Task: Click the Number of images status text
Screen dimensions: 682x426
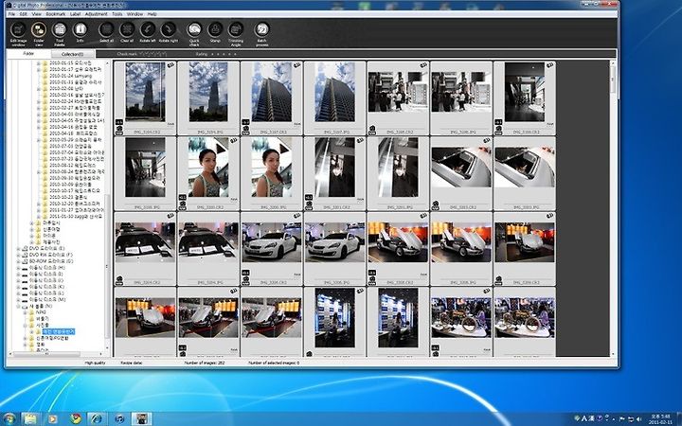Action: click(205, 363)
